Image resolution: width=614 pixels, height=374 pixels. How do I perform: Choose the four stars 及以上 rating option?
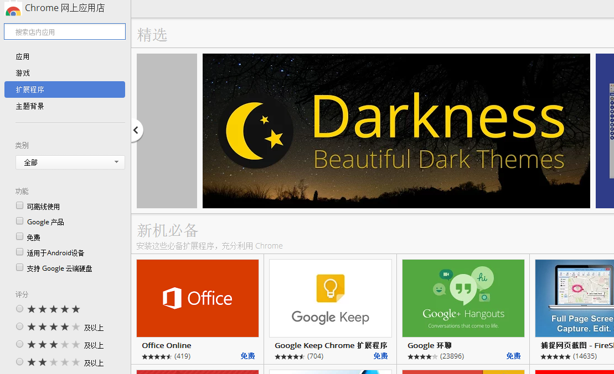click(20, 327)
